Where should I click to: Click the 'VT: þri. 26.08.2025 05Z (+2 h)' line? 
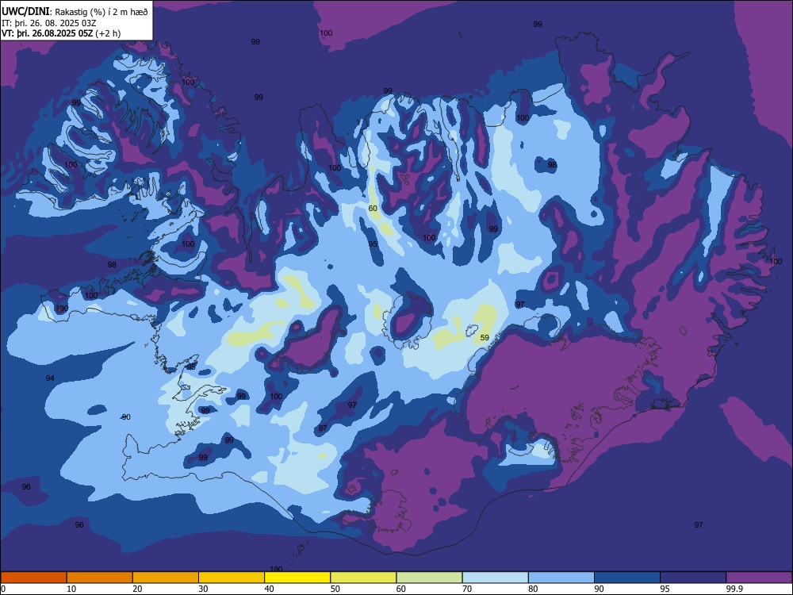[61, 33]
